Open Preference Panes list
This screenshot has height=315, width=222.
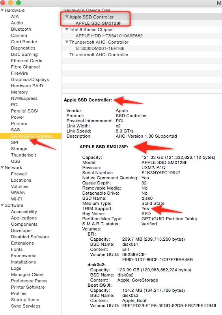tap(29, 281)
